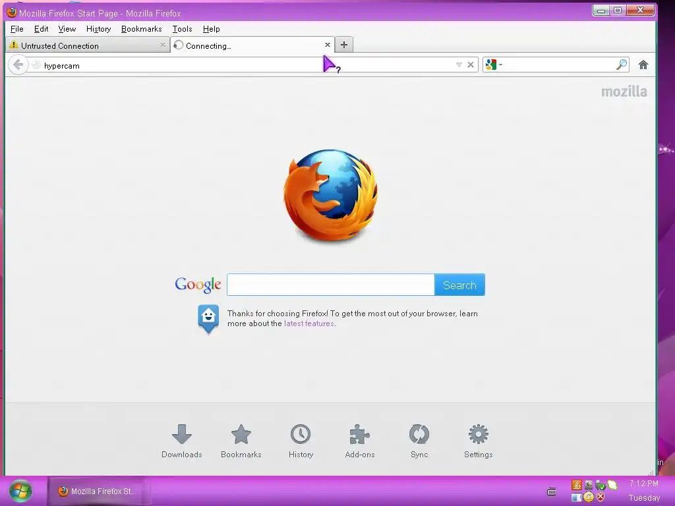The height and width of the screenshot is (506, 675).
Task: Click the Sync arrows icon
Action: coord(419,434)
